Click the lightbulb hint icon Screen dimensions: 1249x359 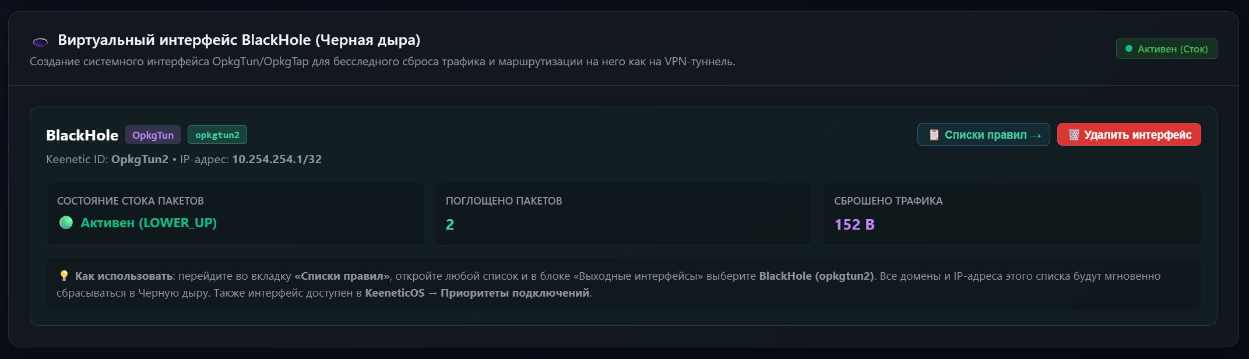pyautogui.click(x=64, y=276)
